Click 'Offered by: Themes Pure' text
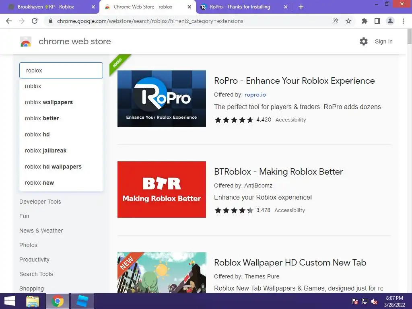This screenshot has height=309, width=412. click(x=247, y=276)
